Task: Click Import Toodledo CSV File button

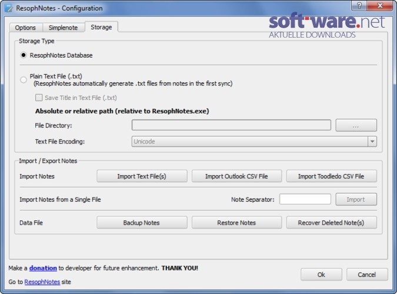Action: (331, 176)
